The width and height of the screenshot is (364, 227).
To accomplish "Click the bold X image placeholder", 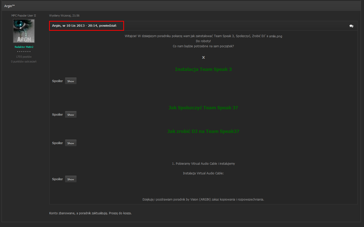I will [203, 57].
